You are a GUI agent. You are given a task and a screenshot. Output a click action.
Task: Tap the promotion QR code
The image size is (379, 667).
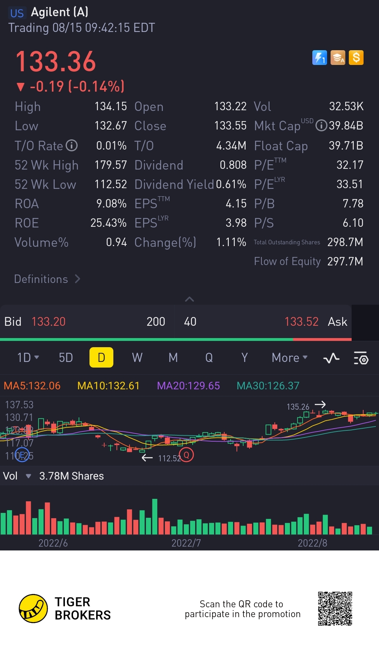point(335,609)
